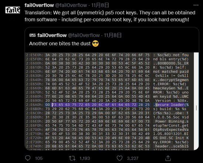Viewport: 203px width, 163px height.
Task: Open the reply icon with 105 comments
Action: click(x=28, y=158)
